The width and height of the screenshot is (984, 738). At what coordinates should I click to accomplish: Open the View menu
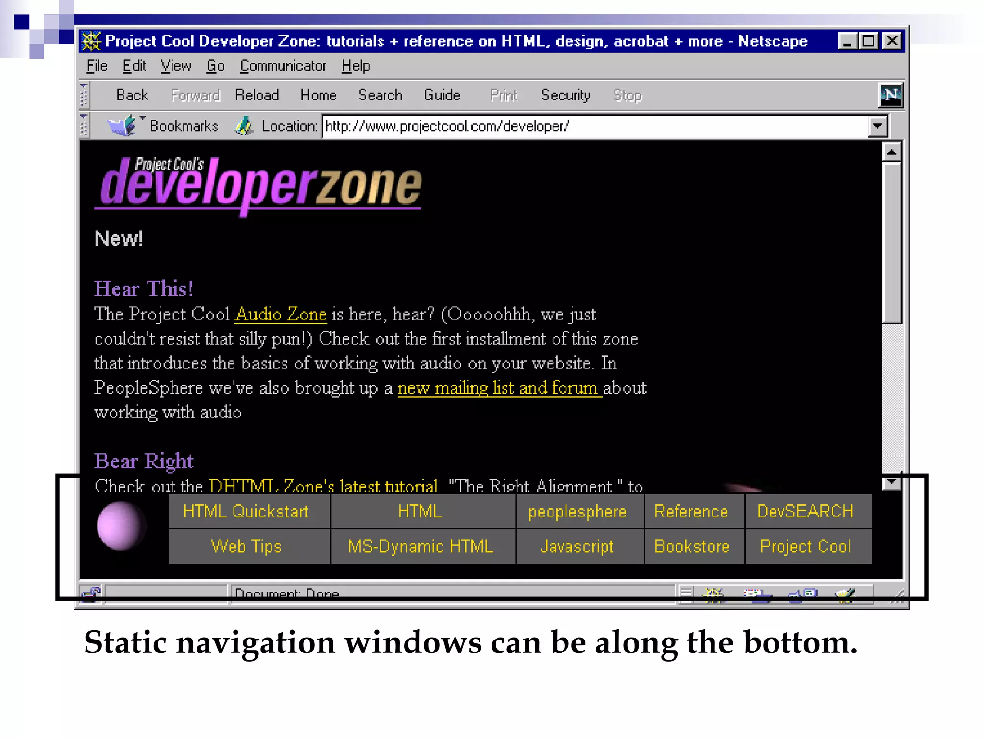pyautogui.click(x=176, y=65)
